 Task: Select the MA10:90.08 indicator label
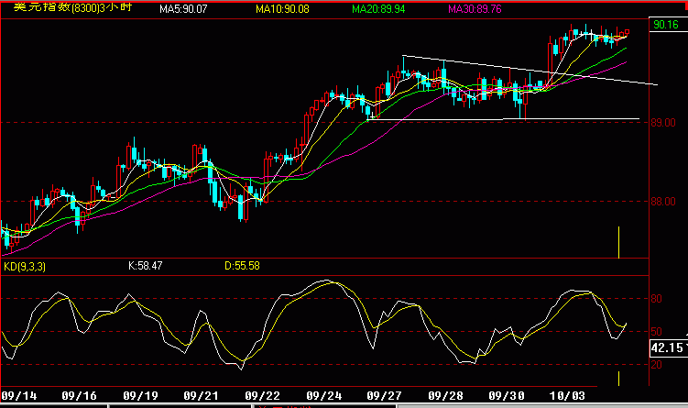point(282,9)
